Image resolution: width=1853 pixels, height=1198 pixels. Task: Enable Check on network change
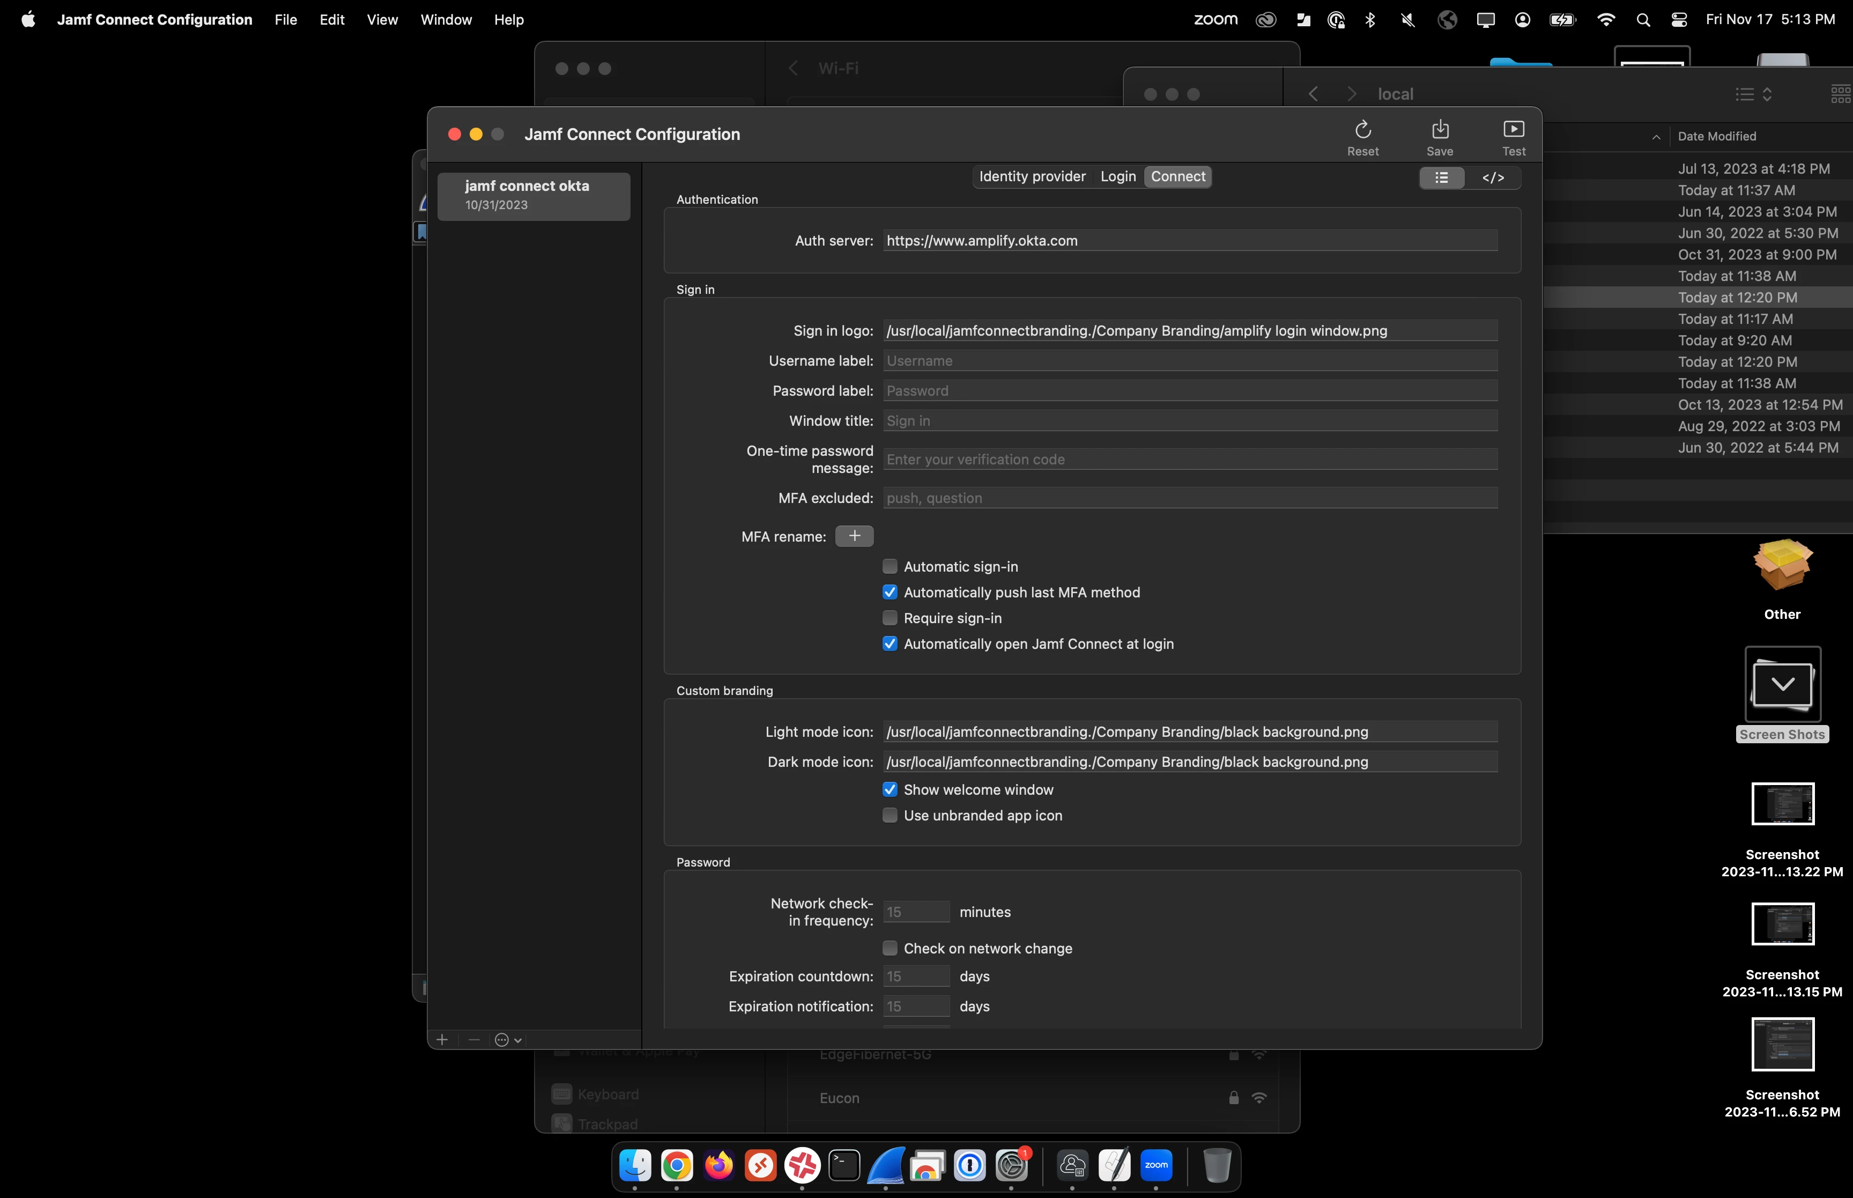[x=890, y=948]
